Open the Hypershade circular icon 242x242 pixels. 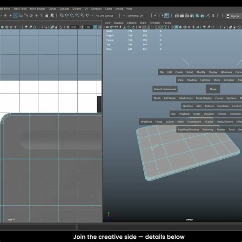[197, 15]
